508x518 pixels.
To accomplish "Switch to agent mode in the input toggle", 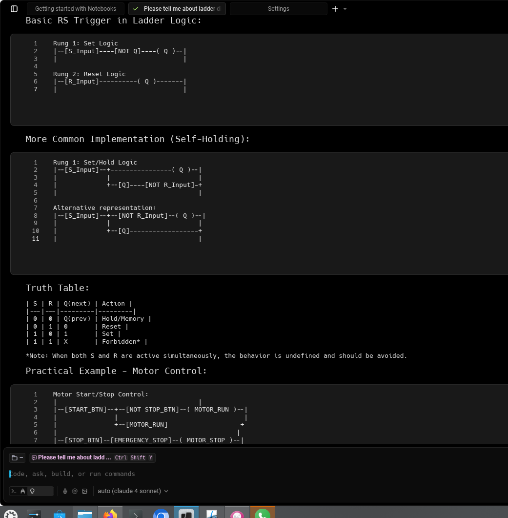I will pos(22,491).
